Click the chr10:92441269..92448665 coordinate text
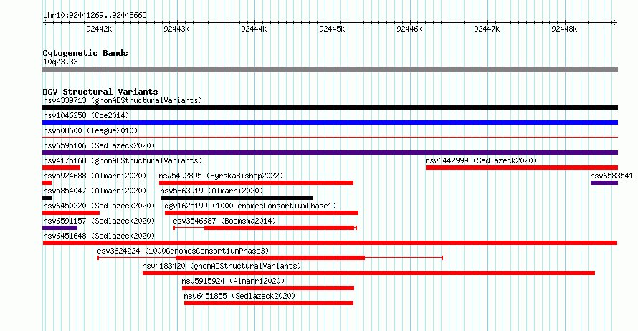Image resolution: width=638 pixels, height=331 pixels. pyautogui.click(x=95, y=16)
